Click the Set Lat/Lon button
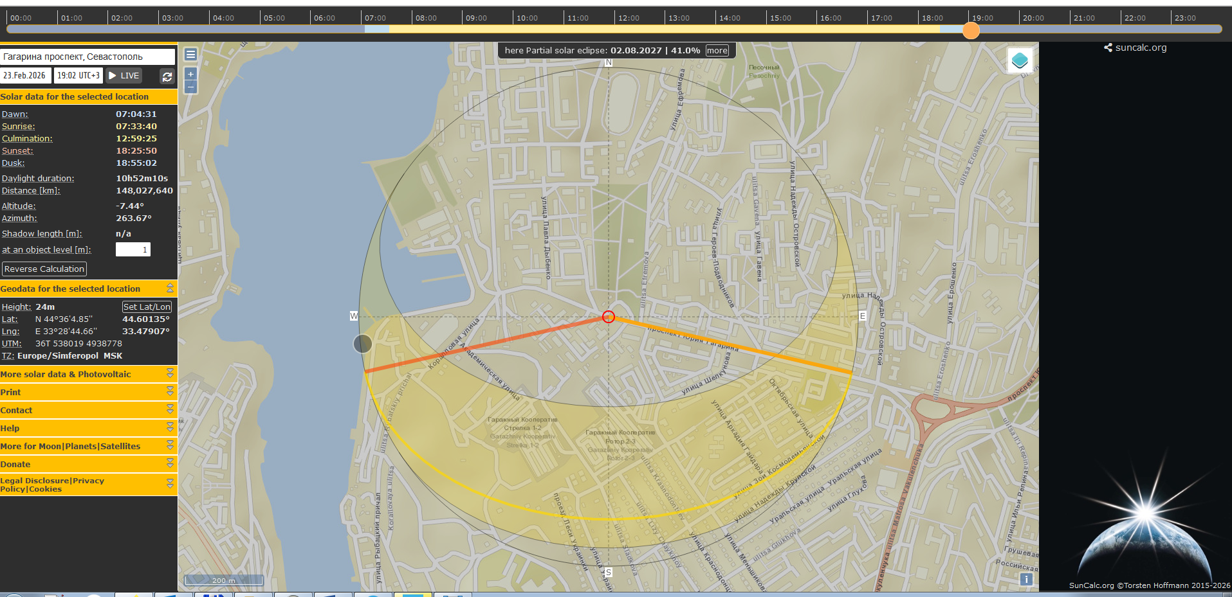This screenshot has width=1232, height=597. [147, 307]
